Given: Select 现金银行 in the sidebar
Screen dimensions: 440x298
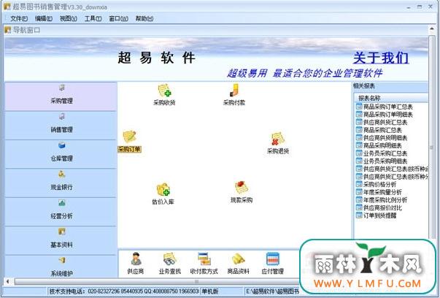Looking at the screenshot, I should [61, 183].
